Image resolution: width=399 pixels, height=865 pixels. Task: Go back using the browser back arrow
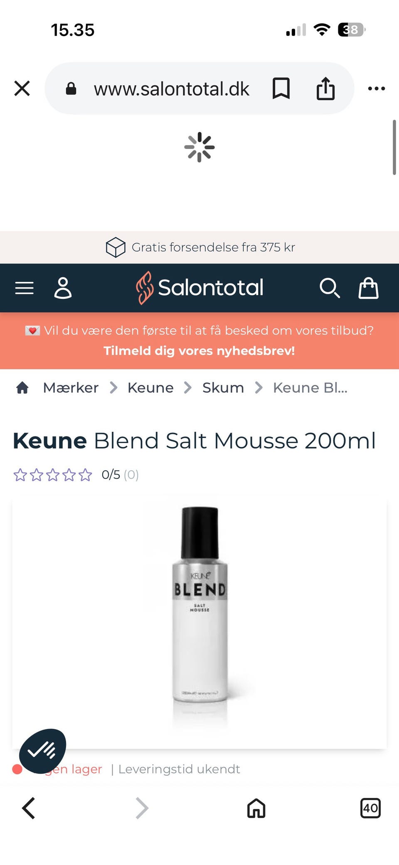28,808
